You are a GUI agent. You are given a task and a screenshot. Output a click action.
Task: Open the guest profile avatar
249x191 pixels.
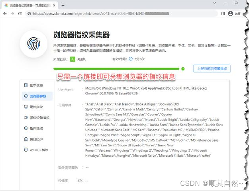[x=230, y=14]
